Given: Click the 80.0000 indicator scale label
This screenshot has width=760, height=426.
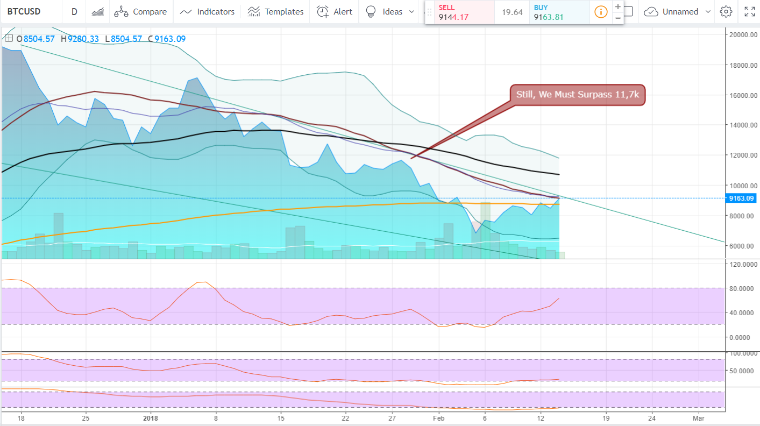Looking at the screenshot, I should 743,288.
